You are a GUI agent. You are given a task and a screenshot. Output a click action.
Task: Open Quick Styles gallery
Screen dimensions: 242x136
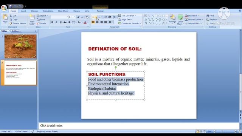(180, 20)
